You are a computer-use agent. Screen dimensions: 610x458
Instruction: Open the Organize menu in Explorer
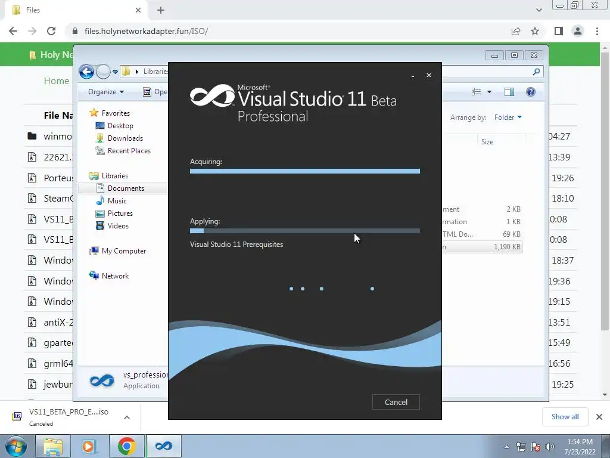106,92
